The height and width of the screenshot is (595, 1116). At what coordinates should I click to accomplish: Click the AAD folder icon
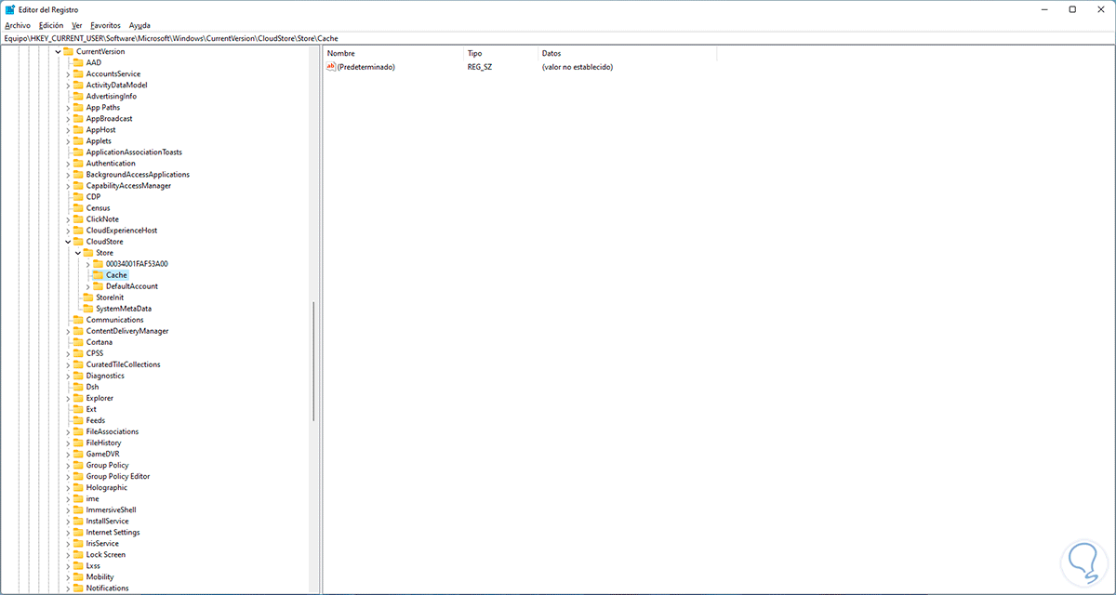[78, 63]
